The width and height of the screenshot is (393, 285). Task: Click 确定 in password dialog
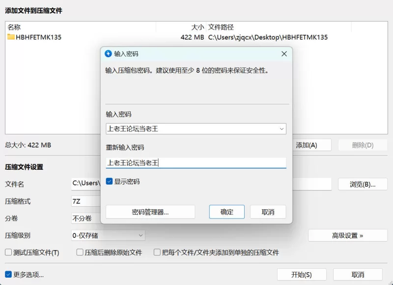coord(227,212)
